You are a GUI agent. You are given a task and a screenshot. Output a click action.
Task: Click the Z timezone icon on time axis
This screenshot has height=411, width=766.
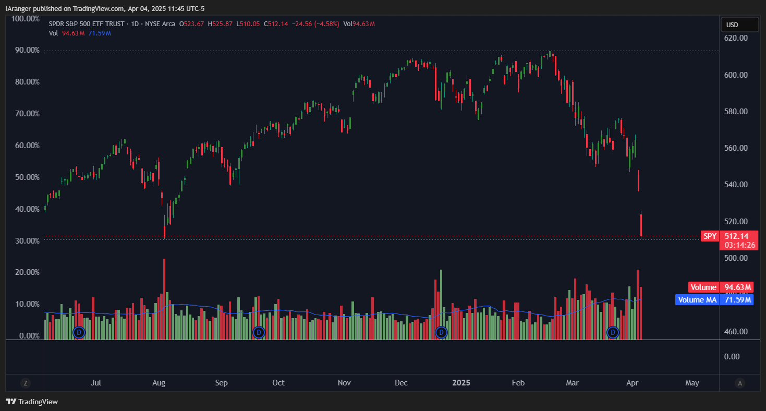(x=25, y=383)
